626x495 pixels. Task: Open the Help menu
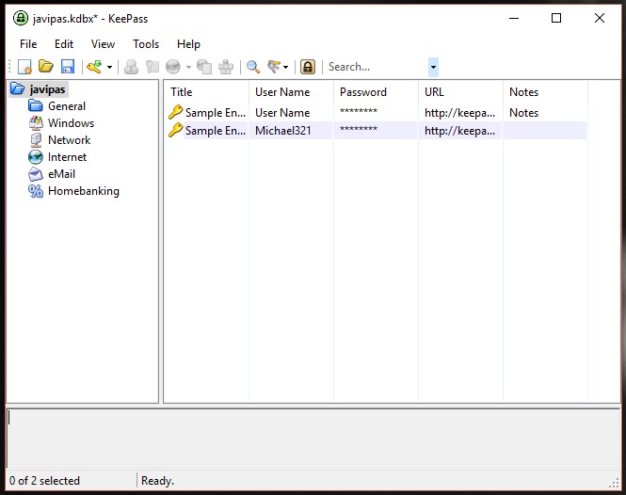click(188, 44)
